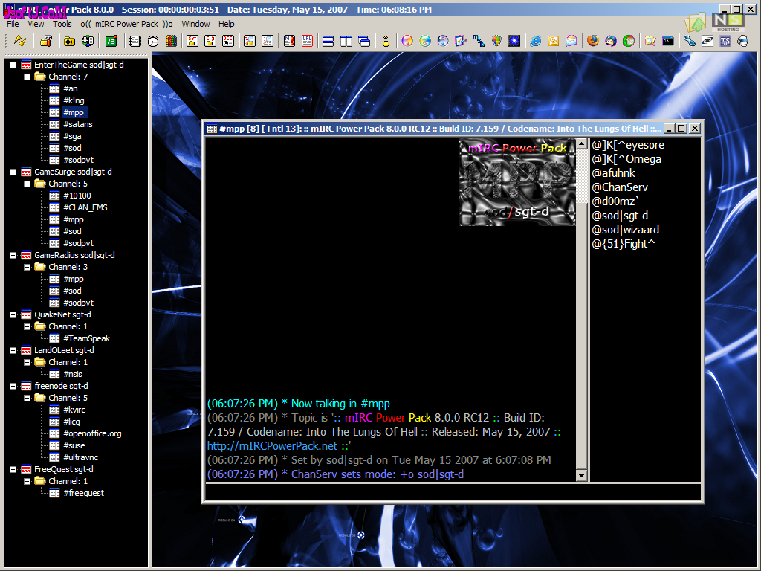
Task: Launch Firefox from the toolbar
Action: tap(592, 42)
